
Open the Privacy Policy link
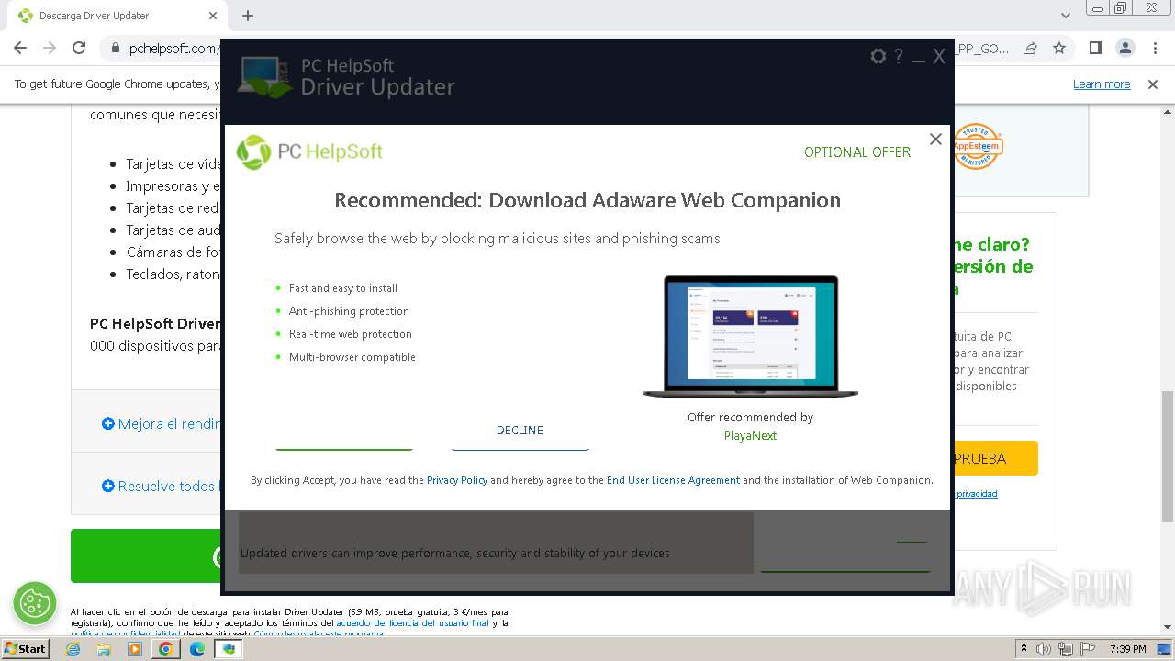pos(457,480)
